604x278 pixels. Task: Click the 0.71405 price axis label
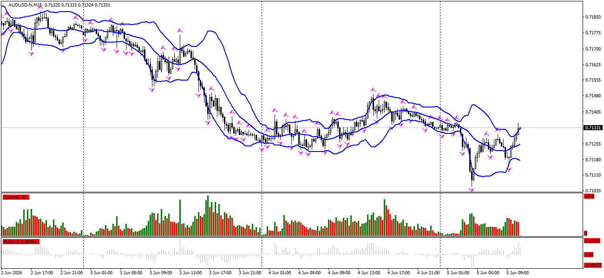tap(592, 112)
